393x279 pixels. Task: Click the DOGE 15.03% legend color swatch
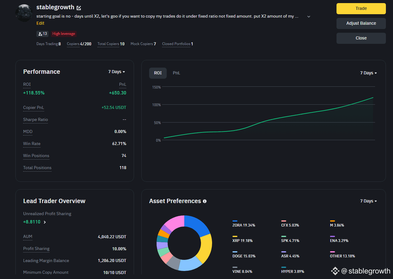click(235, 252)
